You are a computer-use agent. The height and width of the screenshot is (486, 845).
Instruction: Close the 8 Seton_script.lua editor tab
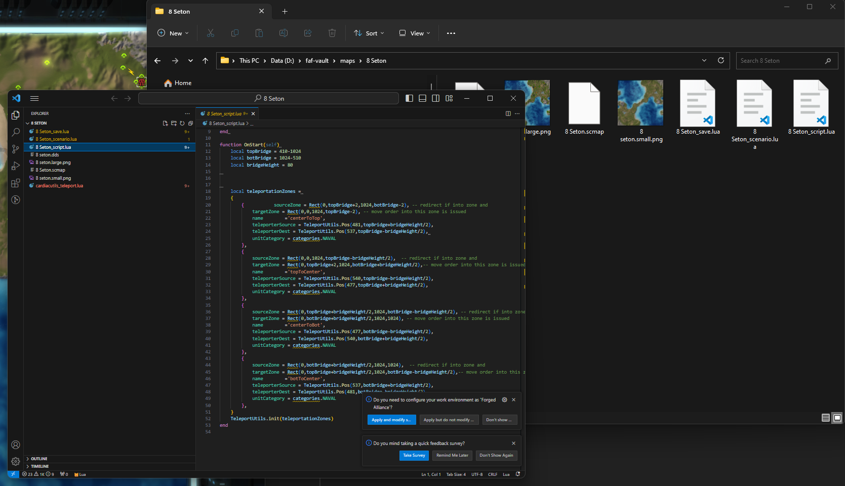(x=253, y=114)
